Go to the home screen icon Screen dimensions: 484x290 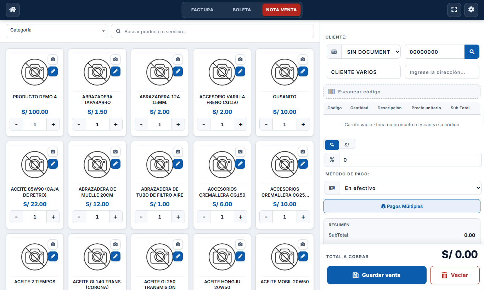coord(13,10)
